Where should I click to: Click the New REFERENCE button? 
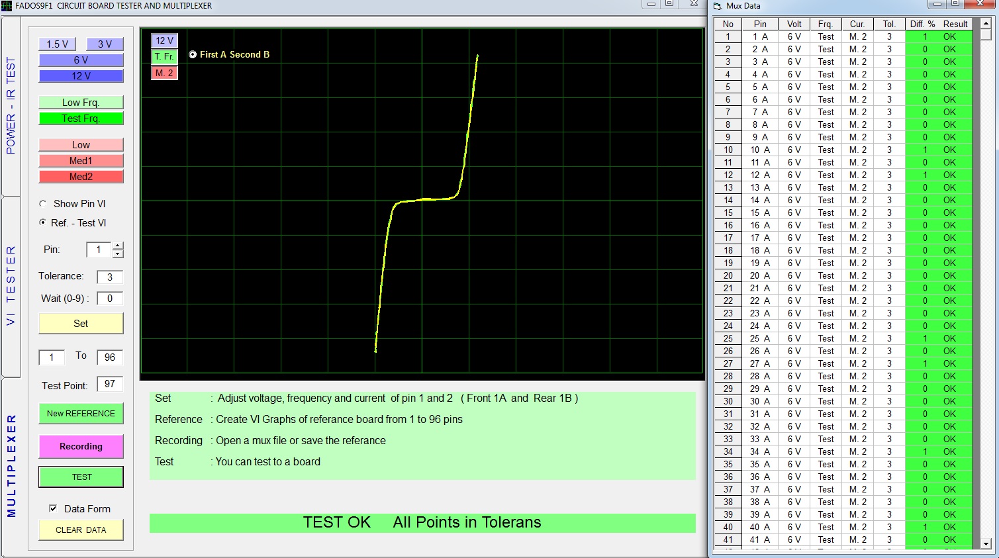[81, 414]
